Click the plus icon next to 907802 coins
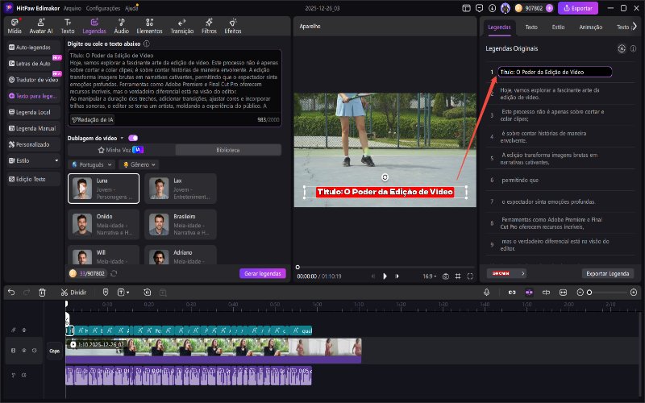 point(549,8)
